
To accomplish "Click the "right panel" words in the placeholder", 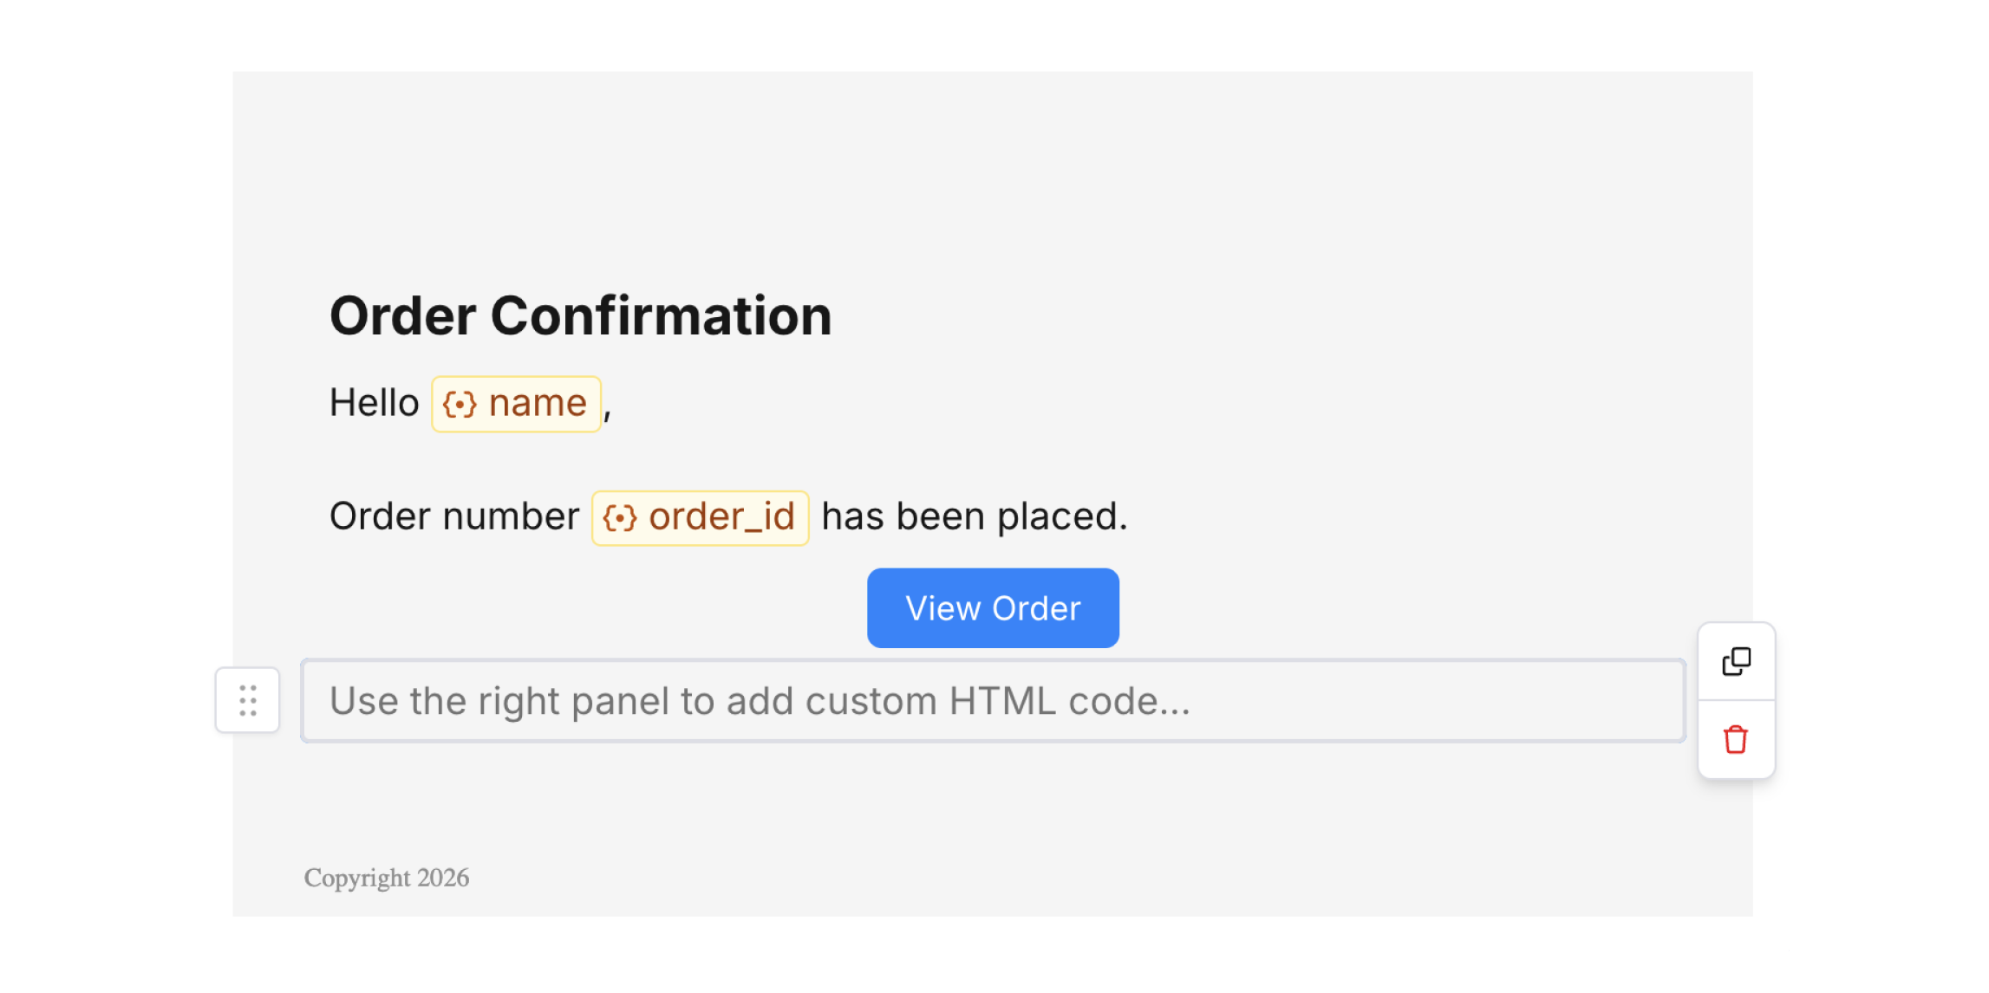I will (573, 701).
